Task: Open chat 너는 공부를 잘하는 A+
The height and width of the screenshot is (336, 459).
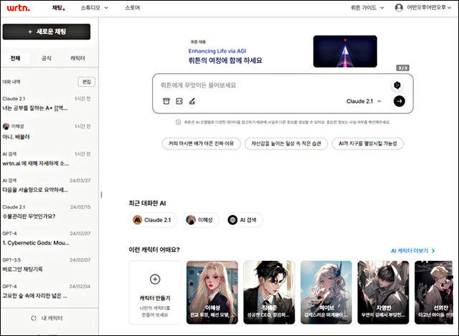Action: 47,103
